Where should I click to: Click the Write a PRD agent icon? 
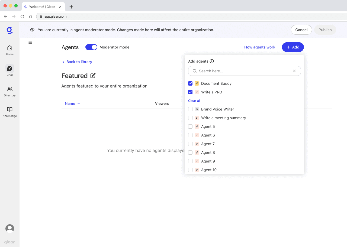click(x=197, y=92)
